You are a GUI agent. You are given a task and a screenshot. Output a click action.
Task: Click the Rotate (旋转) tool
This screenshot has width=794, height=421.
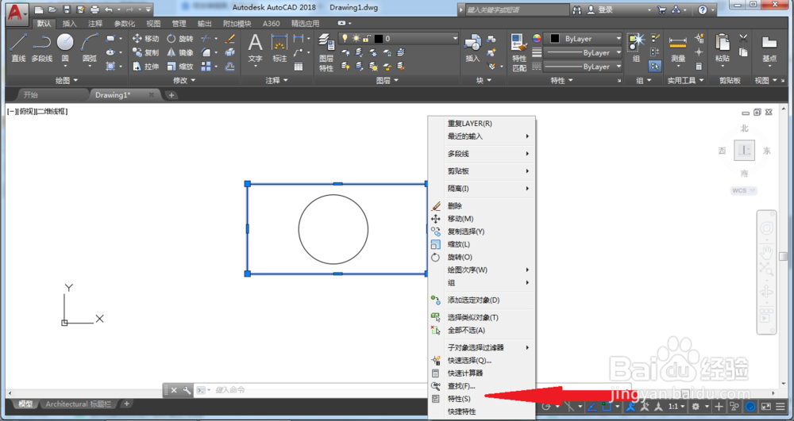click(x=180, y=38)
